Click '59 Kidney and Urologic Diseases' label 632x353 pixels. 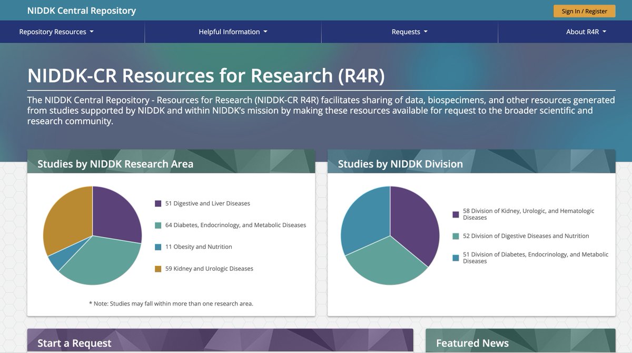click(x=209, y=269)
